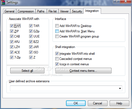Screen dimensions: 132x109
Task: Open Help for settings
Action: [119, 103]
